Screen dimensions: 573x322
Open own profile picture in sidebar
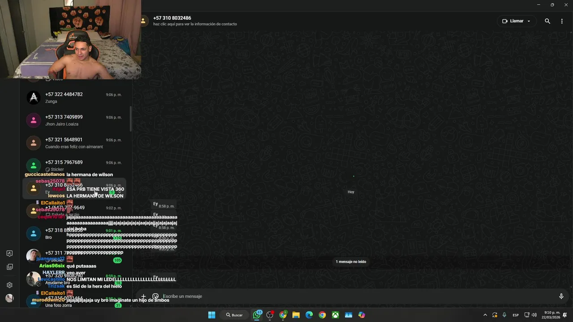pos(9,298)
